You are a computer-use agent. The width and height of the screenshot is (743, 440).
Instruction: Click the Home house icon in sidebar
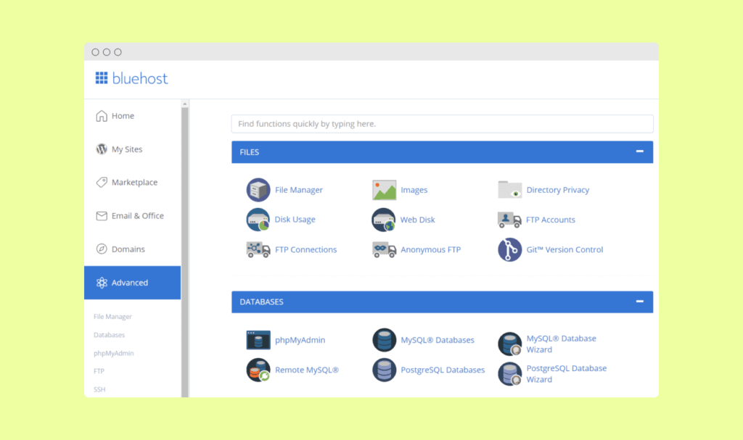pyautogui.click(x=102, y=116)
